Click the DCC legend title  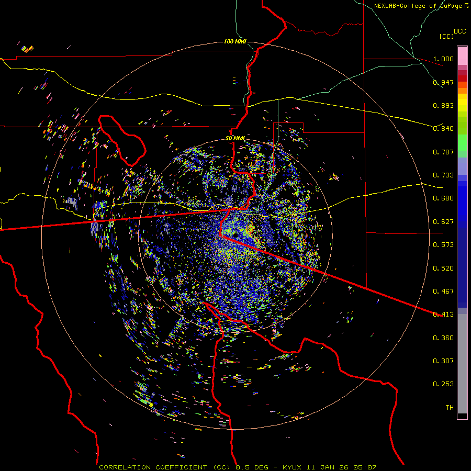[460, 31]
